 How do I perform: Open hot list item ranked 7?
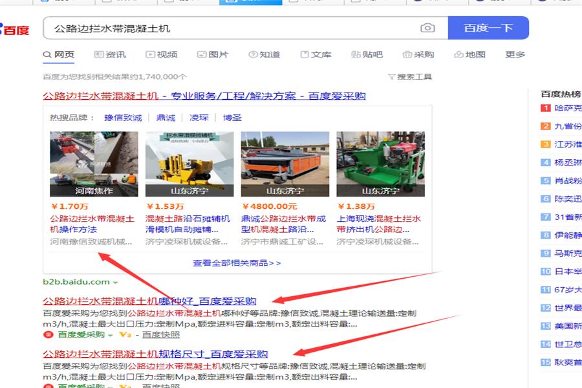tap(561, 217)
